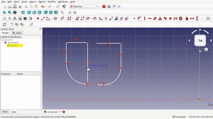Viewport: 213px width, 119px height.
Task: Apply the Perpendicular constraint
Action: pyautogui.click(x=160, y=19)
